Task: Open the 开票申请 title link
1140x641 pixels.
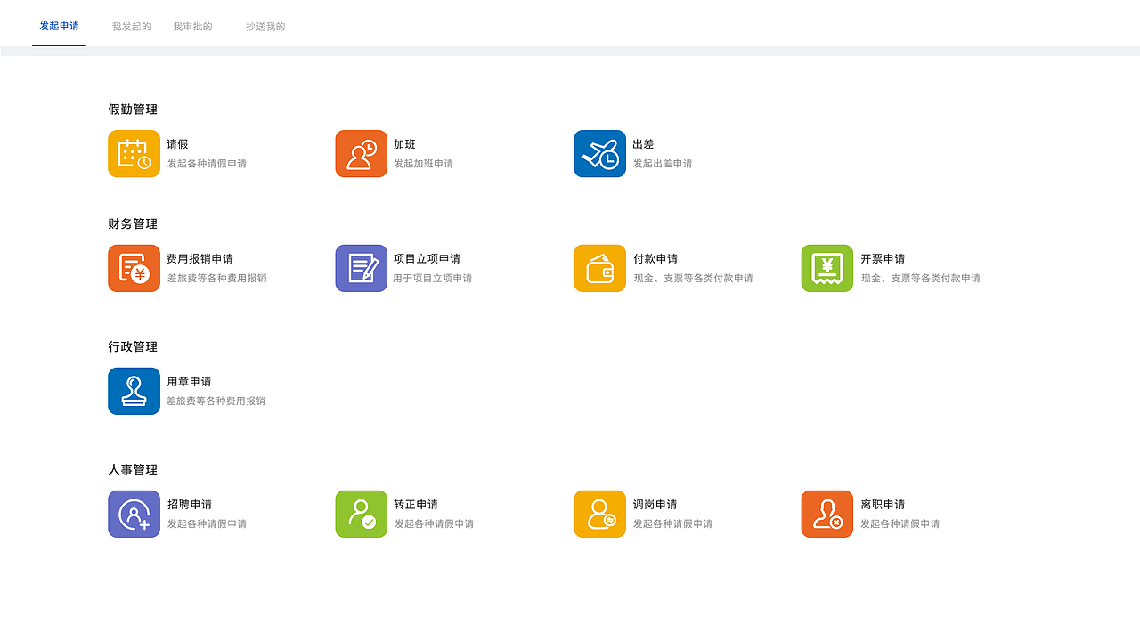Action: [883, 259]
